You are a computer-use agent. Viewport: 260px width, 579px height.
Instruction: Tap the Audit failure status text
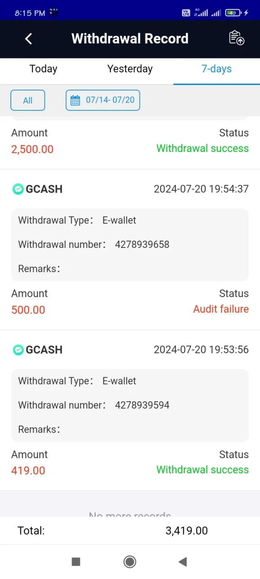[221, 309]
